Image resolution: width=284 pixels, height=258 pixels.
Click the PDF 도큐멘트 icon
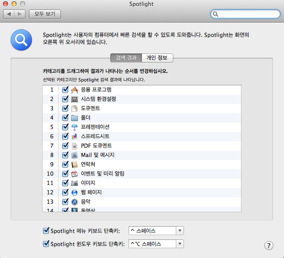(x=75, y=146)
